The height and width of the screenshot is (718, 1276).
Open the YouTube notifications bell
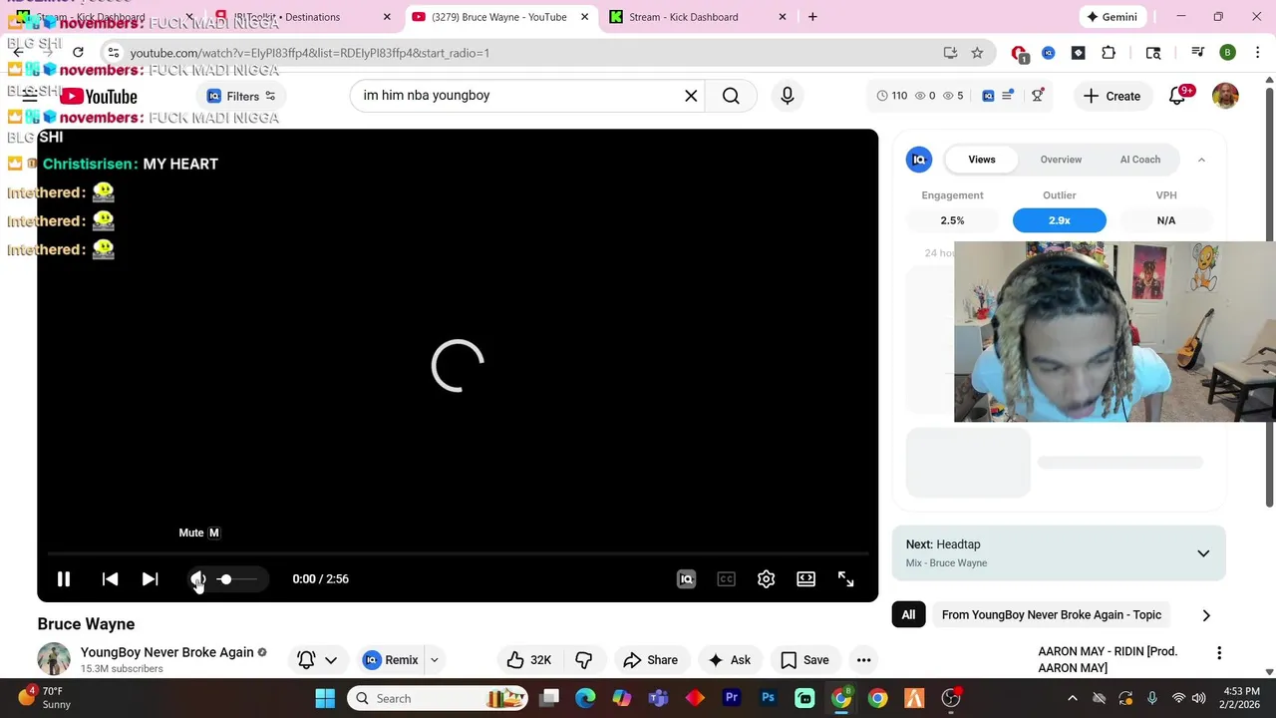tap(1177, 96)
